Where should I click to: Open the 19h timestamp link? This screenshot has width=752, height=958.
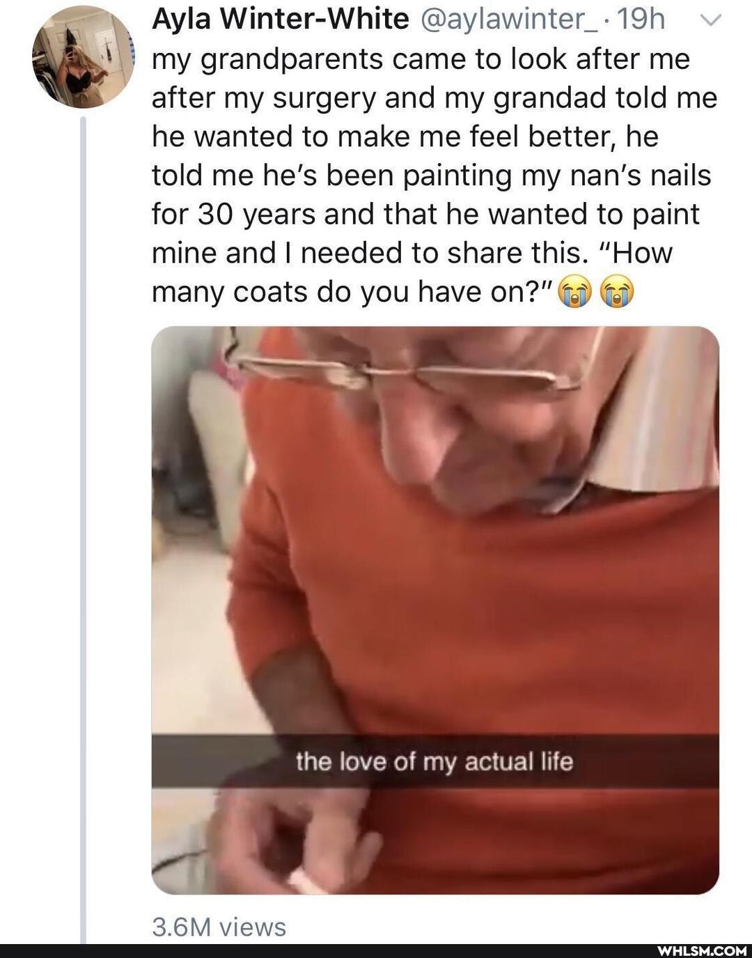(641, 20)
